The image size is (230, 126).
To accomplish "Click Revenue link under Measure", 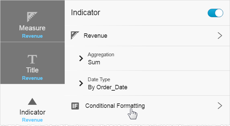I will (33, 36).
